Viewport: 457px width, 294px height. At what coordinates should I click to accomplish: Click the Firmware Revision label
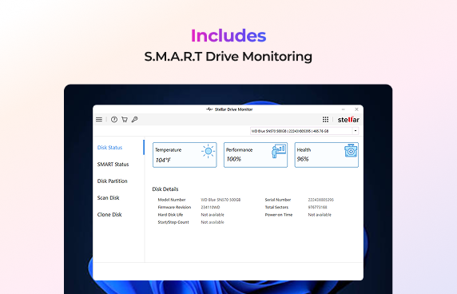[174, 207]
